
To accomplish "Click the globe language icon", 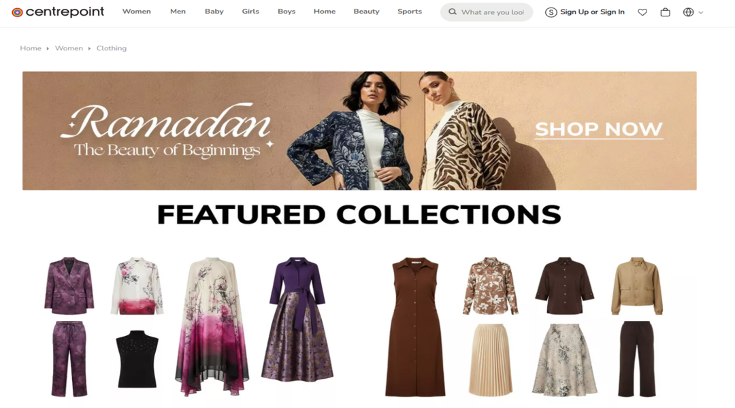I will [688, 12].
